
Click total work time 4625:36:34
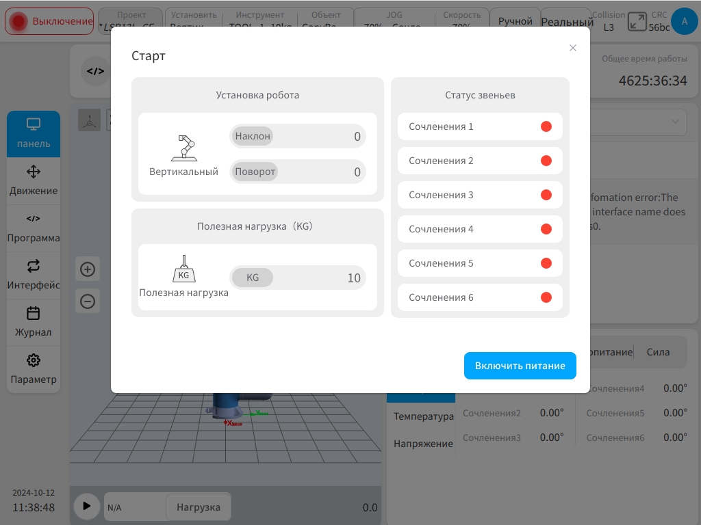point(652,81)
